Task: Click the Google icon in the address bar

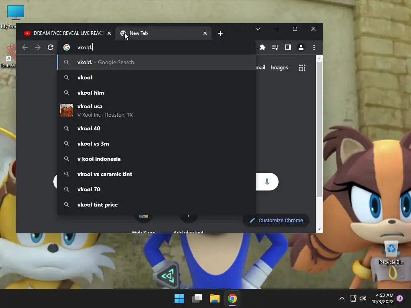Action: (67, 47)
